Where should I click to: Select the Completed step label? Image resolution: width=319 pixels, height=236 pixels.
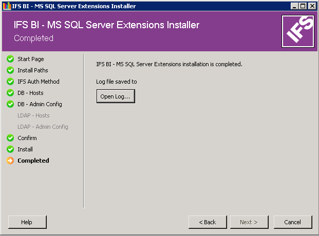[x=33, y=161]
